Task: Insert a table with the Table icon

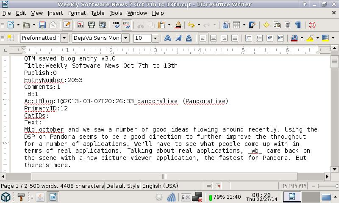Action: click(236, 25)
